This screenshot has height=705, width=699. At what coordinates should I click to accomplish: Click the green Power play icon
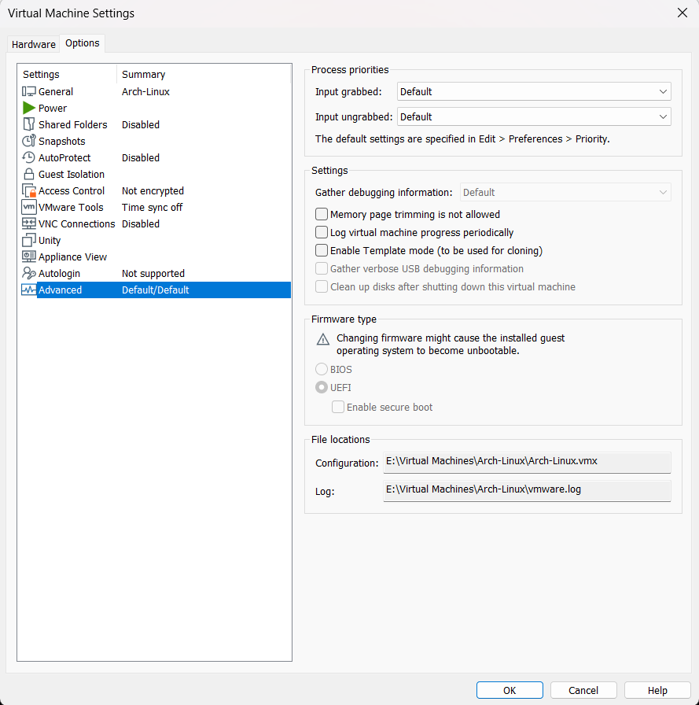(x=29, y=108)
